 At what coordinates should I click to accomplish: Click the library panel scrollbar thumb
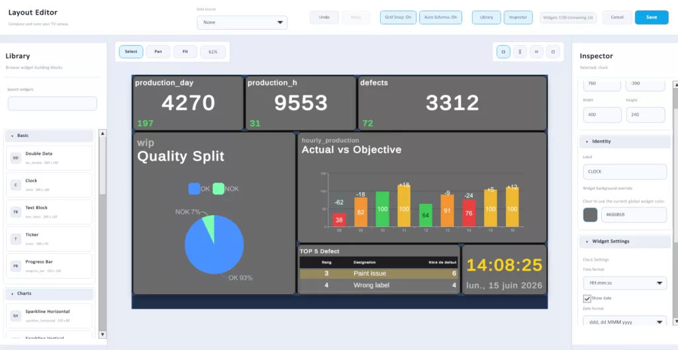coord(103,166)
